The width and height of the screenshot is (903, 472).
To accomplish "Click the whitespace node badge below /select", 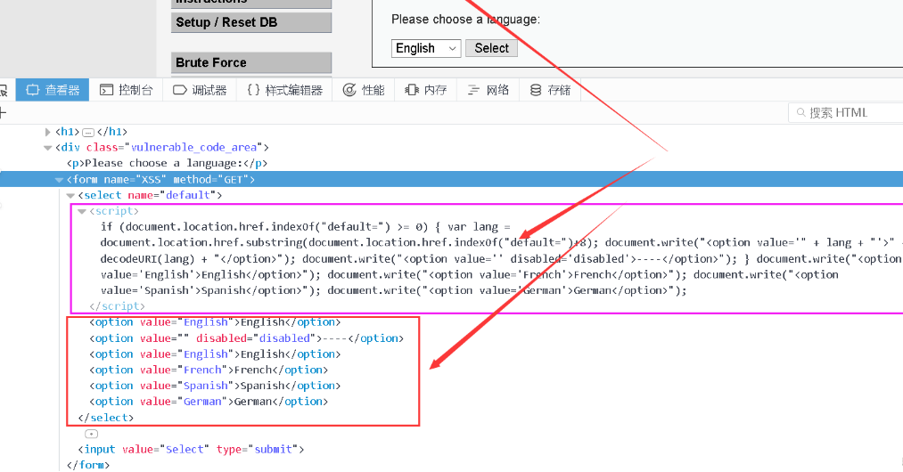I will point(92,434).
